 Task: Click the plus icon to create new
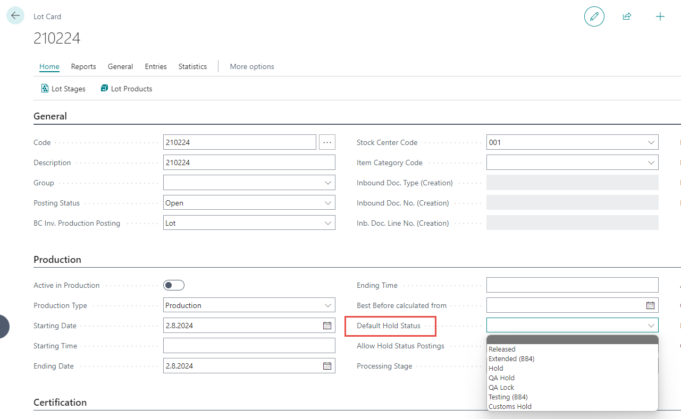coord(660,16)
